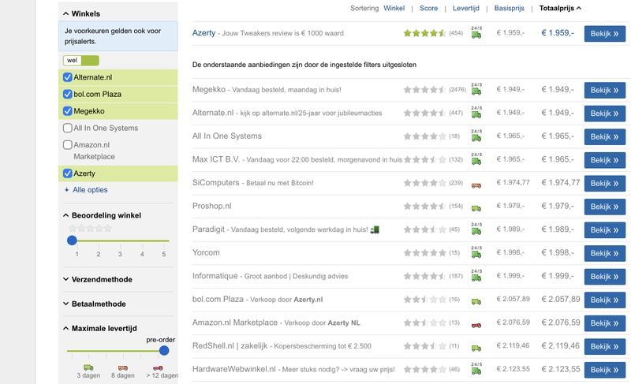Click the 24/5 truck icon for Paradigit
Viewport: 631px width, 384px height.
point(476,229)
